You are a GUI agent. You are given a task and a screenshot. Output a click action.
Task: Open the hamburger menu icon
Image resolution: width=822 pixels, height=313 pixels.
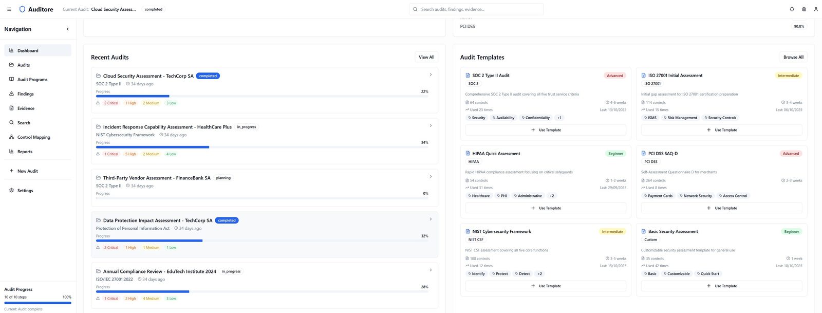(9, 9)
